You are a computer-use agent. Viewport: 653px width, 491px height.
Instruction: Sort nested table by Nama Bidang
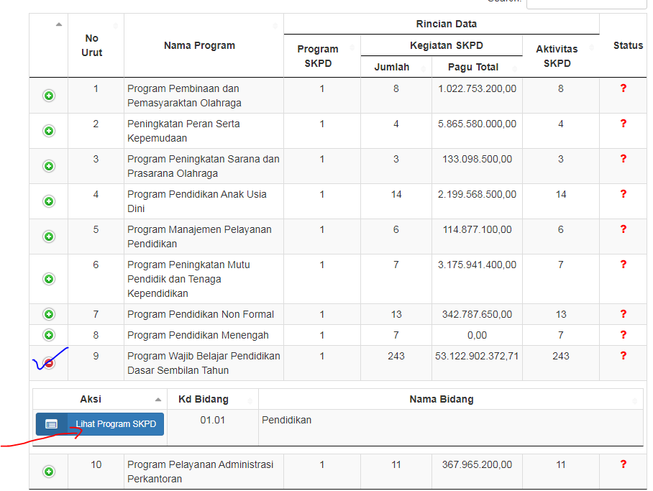[451, 400]
